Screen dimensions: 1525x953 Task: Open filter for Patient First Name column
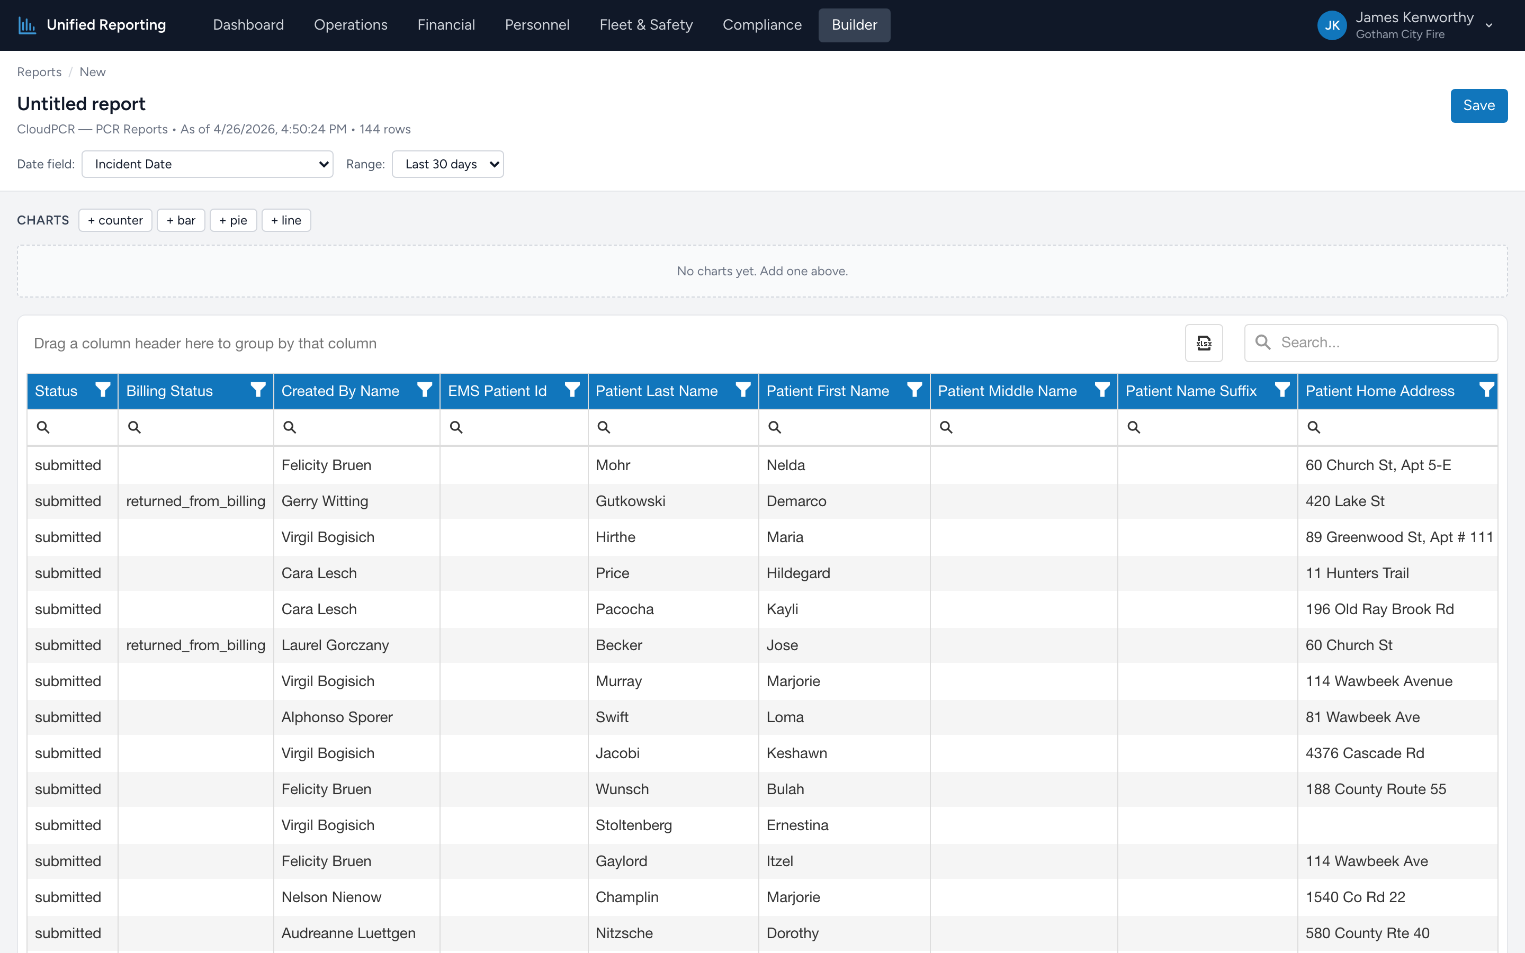(x=914, y=390)
